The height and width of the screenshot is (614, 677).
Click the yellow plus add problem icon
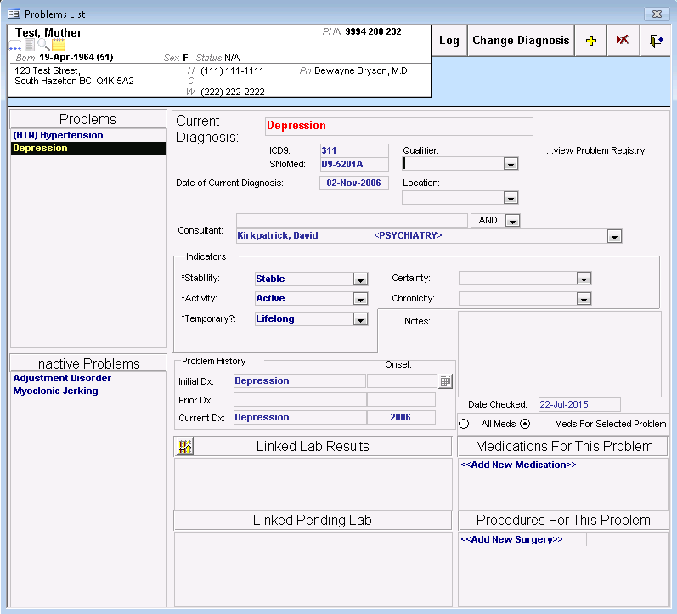[x=590, y=41]
